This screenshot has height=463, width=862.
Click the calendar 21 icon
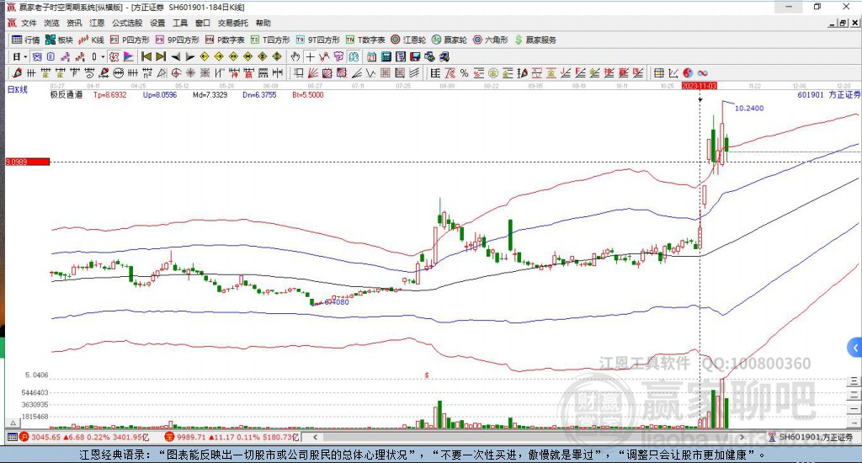371,56
